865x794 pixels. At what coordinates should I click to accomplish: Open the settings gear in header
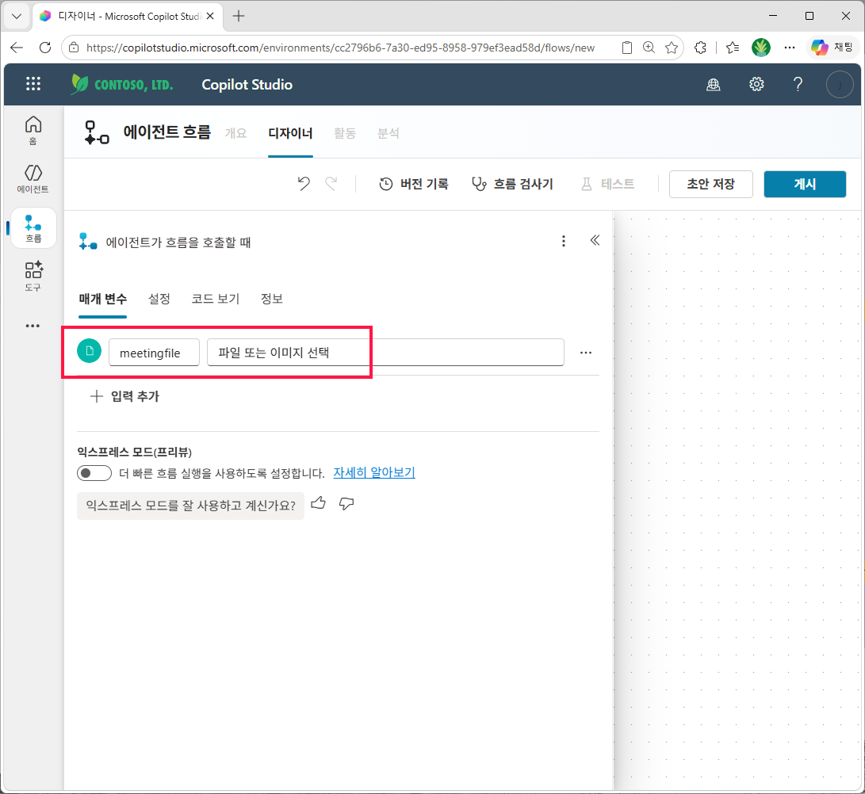click(756, 84)
